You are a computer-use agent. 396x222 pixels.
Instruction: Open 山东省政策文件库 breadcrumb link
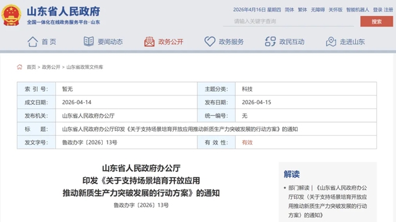point(85,67)
